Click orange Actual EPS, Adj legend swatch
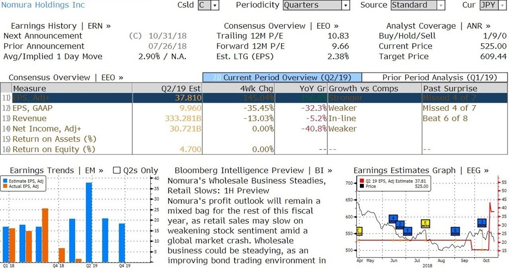Screen dimensions: 509x268 point(5,186)
